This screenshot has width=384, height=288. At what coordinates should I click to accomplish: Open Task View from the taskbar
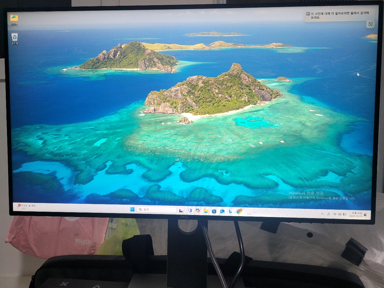181,210
